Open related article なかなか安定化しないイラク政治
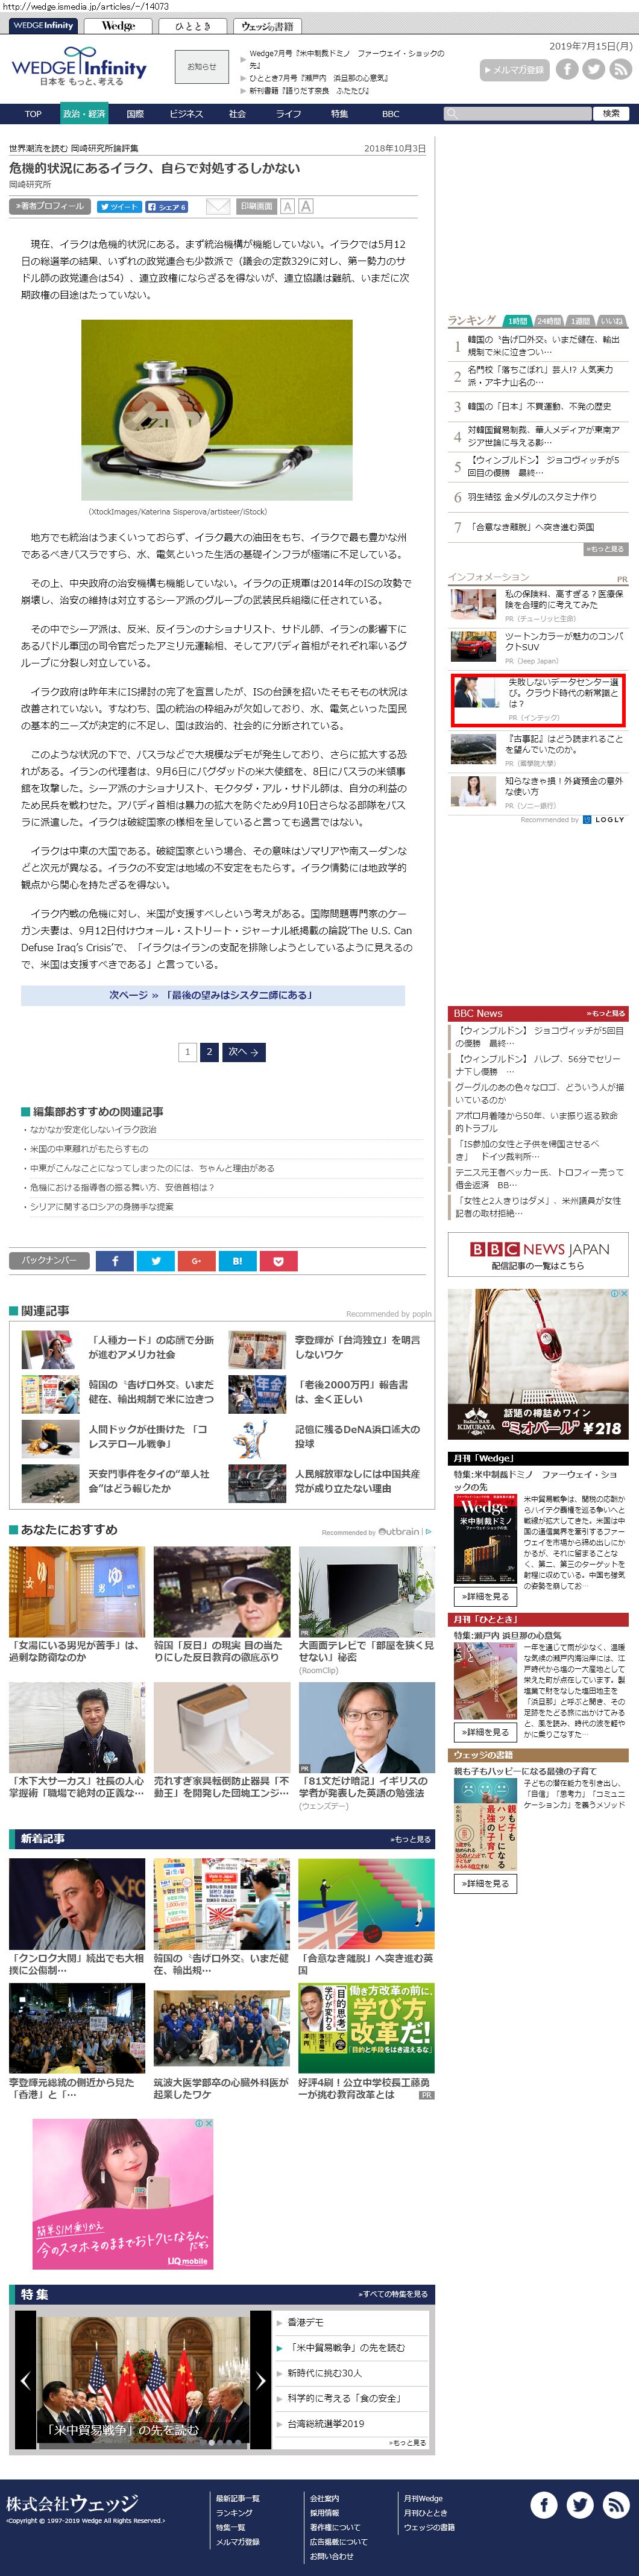 click(93, 1129)
